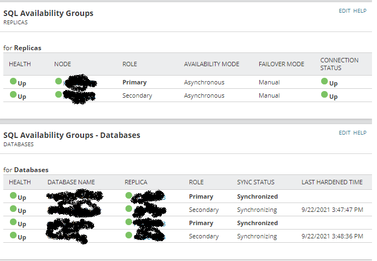Click AVAILABILITY MODE column header
This screenshot has height=261, width=377.
click(x=212, y=64)
